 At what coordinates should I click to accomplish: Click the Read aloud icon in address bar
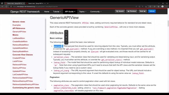tap(136, 7)
